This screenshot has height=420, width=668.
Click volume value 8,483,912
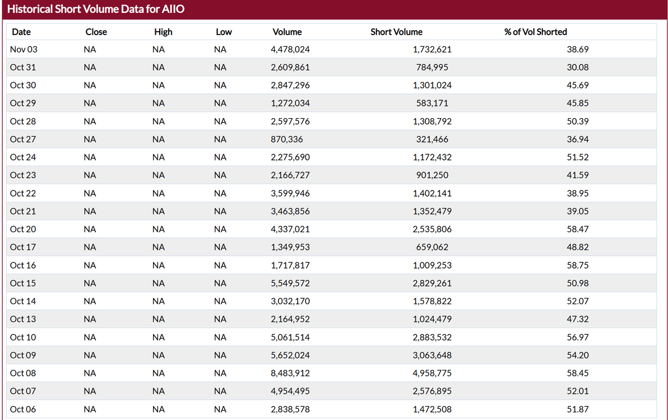(x=290, y=373)
